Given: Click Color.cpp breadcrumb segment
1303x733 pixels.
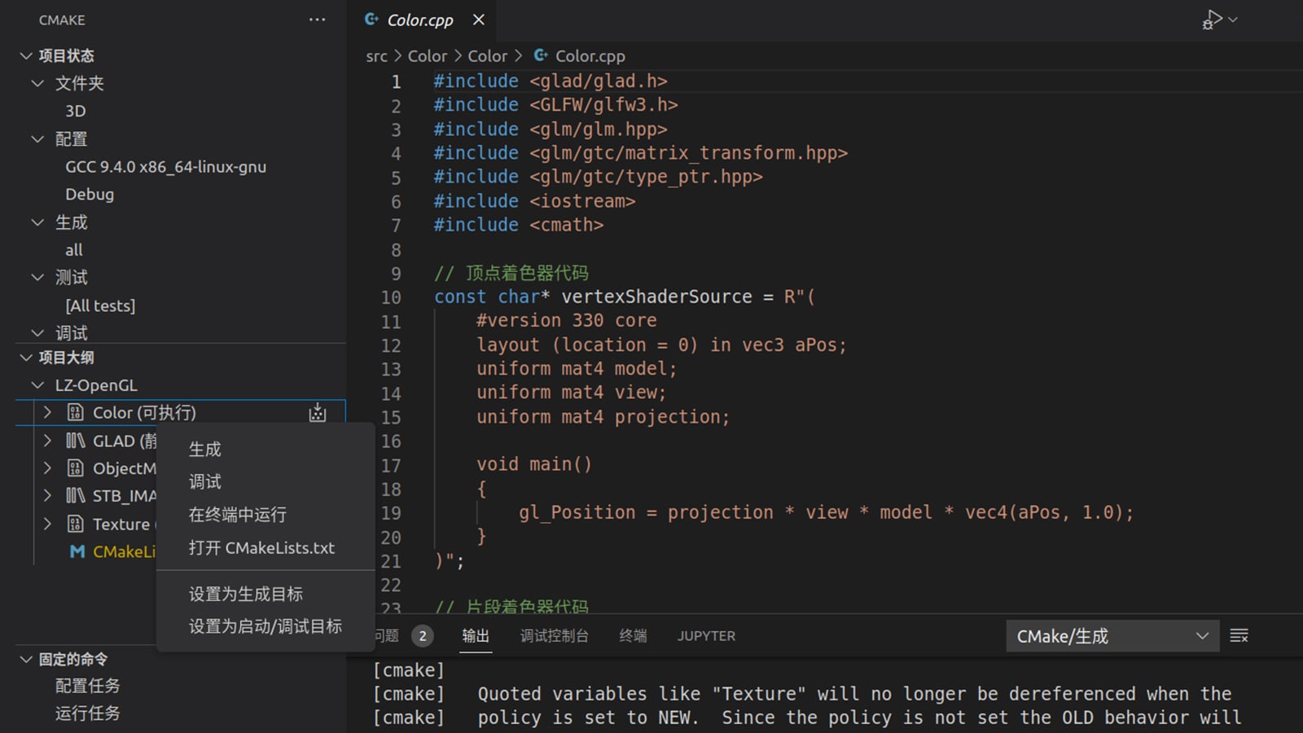Looking at the screenshot, I should tap(590, 55).
